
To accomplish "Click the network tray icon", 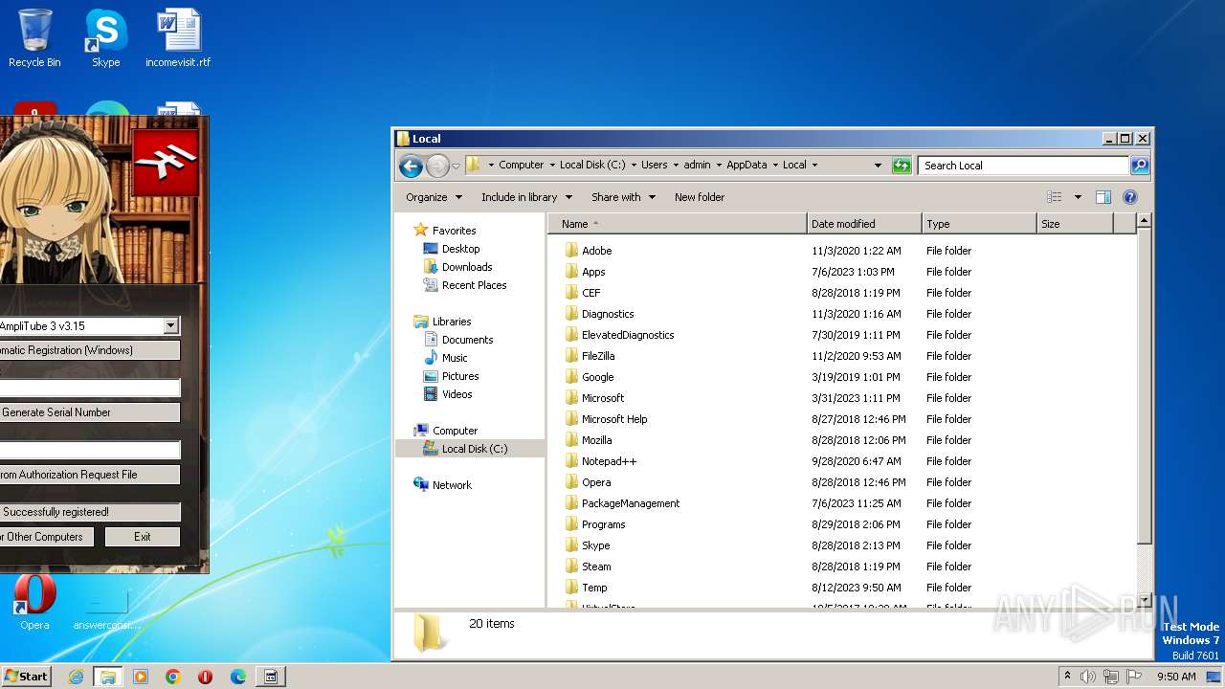I will [x=1111, y=677].
